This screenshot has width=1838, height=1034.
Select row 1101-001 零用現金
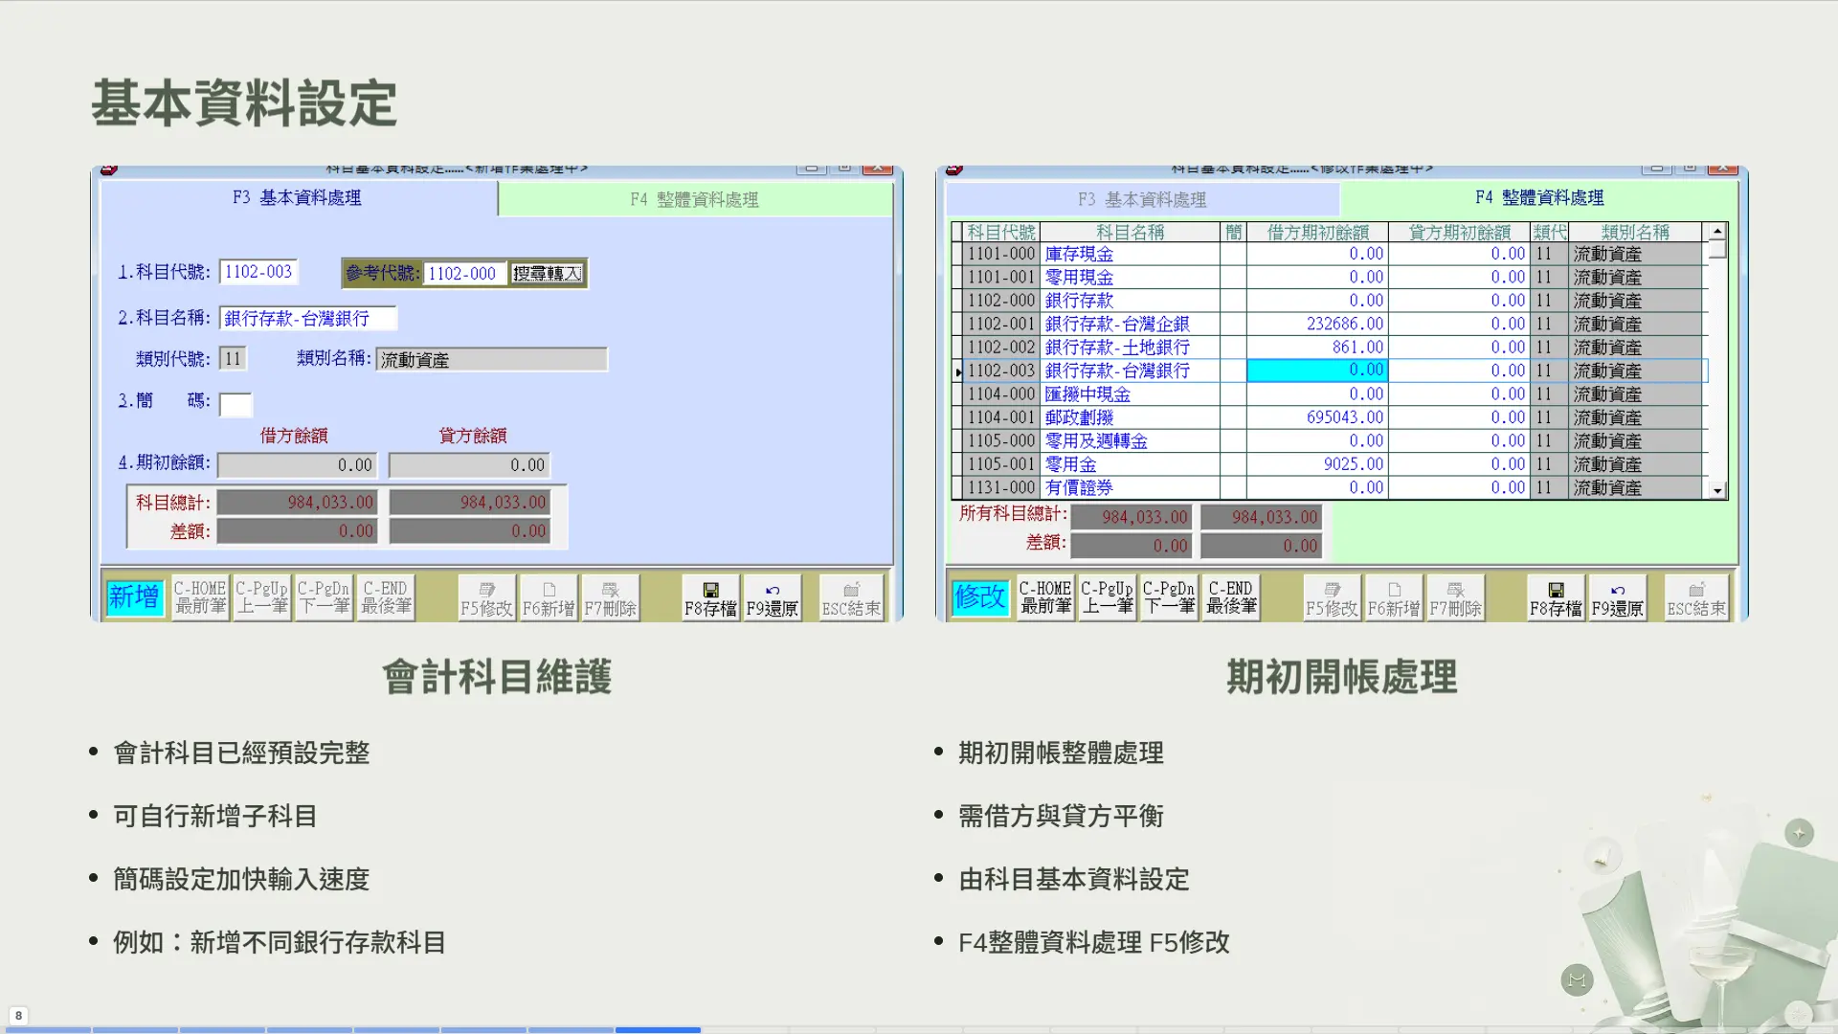pos(1330,278)
